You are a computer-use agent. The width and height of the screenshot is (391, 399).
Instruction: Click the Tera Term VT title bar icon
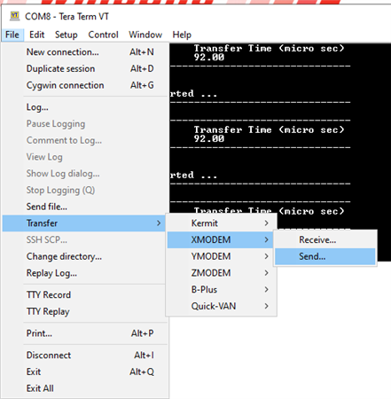coord(14,16)
